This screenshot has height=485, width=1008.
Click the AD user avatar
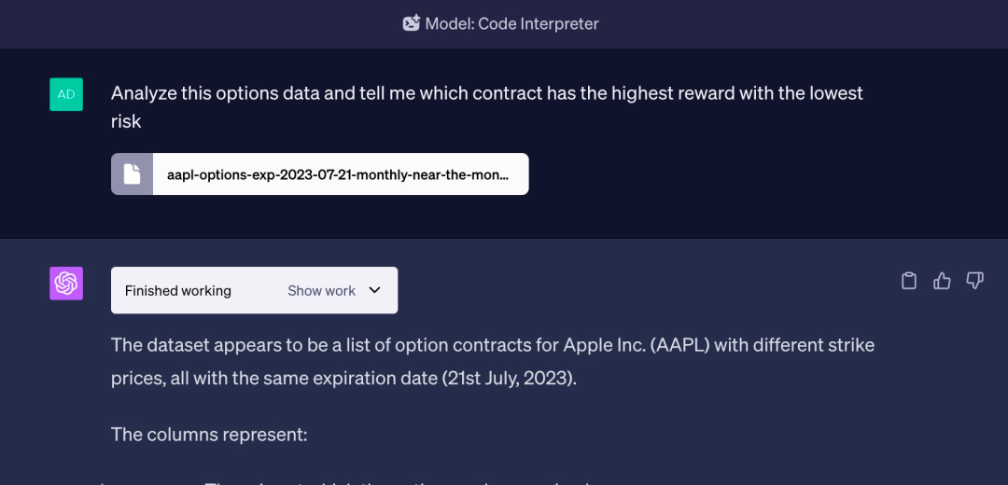pyautogui.click(x=66, y=94)
